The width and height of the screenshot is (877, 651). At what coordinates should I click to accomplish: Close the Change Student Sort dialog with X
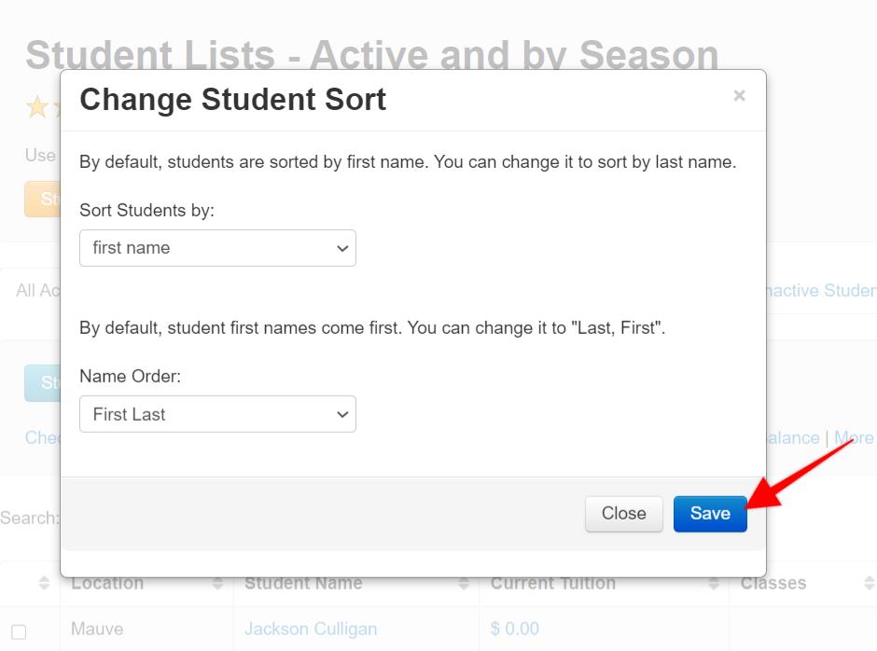(739, 96)
